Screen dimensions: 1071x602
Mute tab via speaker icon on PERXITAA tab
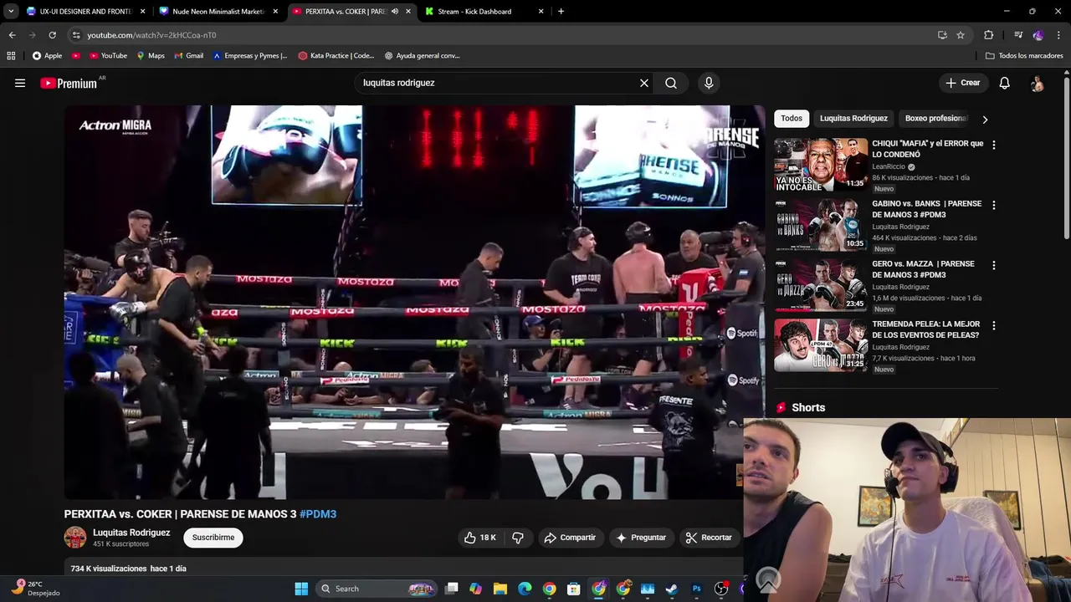(x=395, y=12)
